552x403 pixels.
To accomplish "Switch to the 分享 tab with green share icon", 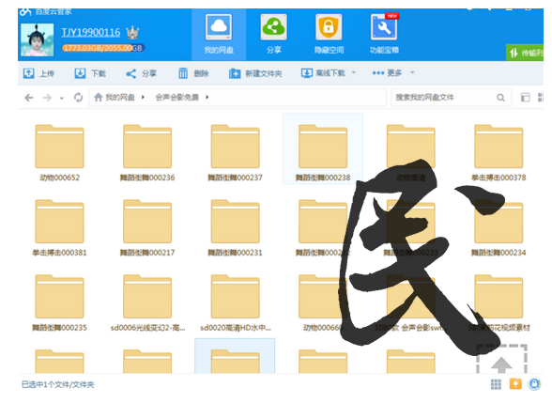I will coord(273,35).
